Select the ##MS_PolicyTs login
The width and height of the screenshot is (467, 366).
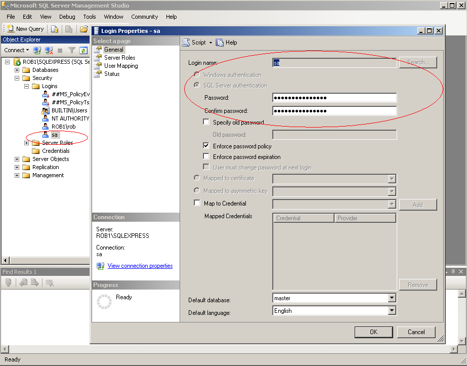point(71,102)
